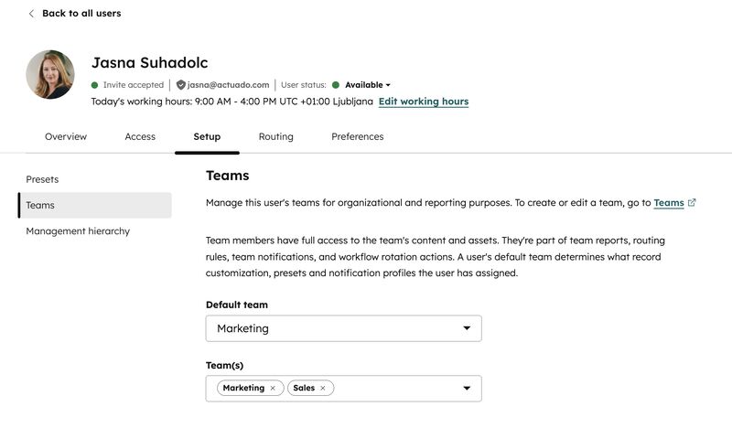The image size is (732, 428).
Task: Open the external link icon next to Teams
Action: coord(692,202)
